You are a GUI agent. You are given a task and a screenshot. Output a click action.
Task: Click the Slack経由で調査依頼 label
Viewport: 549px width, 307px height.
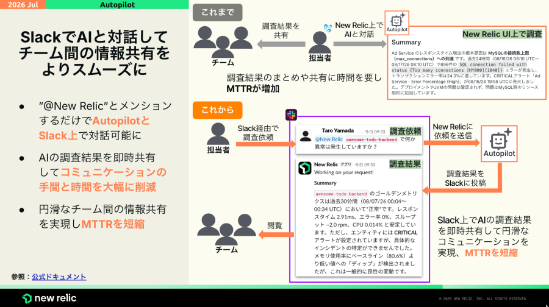[258, 133]
